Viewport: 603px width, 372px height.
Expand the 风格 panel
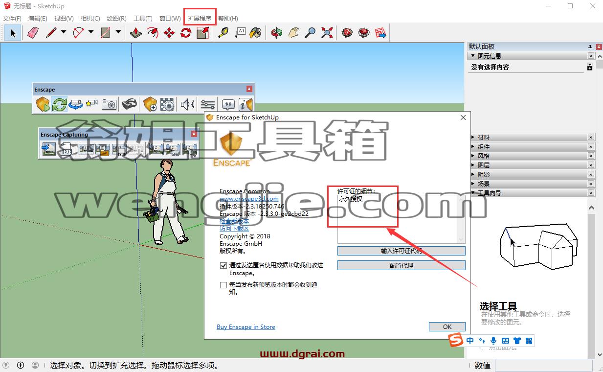[x=473, y=156]
